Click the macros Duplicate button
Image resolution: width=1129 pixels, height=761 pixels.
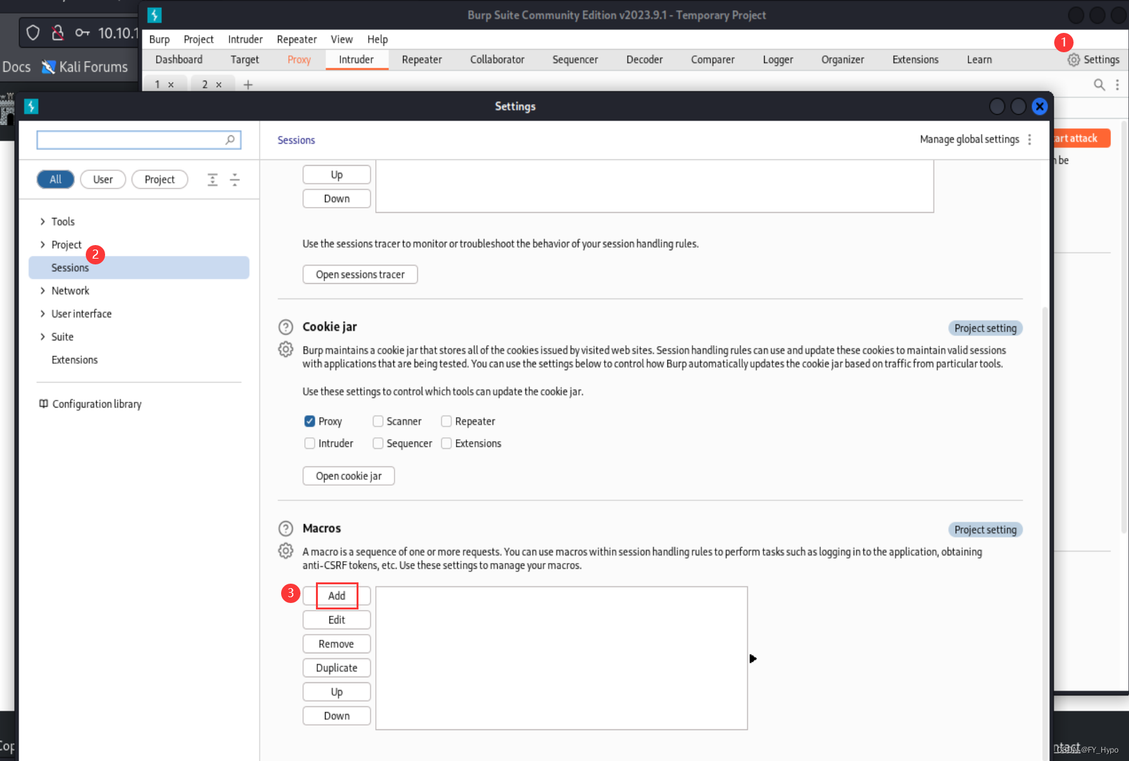(x=337, y=667)
